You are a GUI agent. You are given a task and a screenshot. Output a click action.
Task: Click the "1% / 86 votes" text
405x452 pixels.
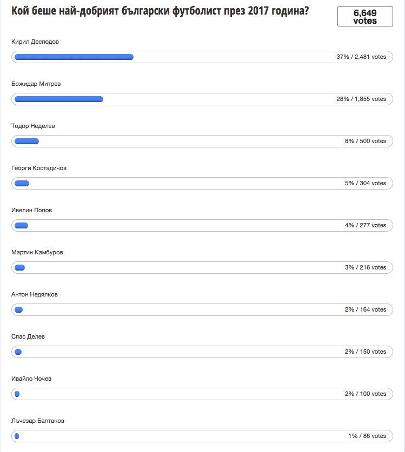(x=367, y=436)
